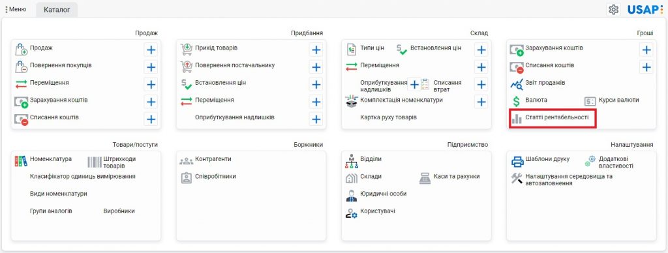Open Звіт продажів chart icon
This screenshot has width=668, height=253.
coord(517,84)
